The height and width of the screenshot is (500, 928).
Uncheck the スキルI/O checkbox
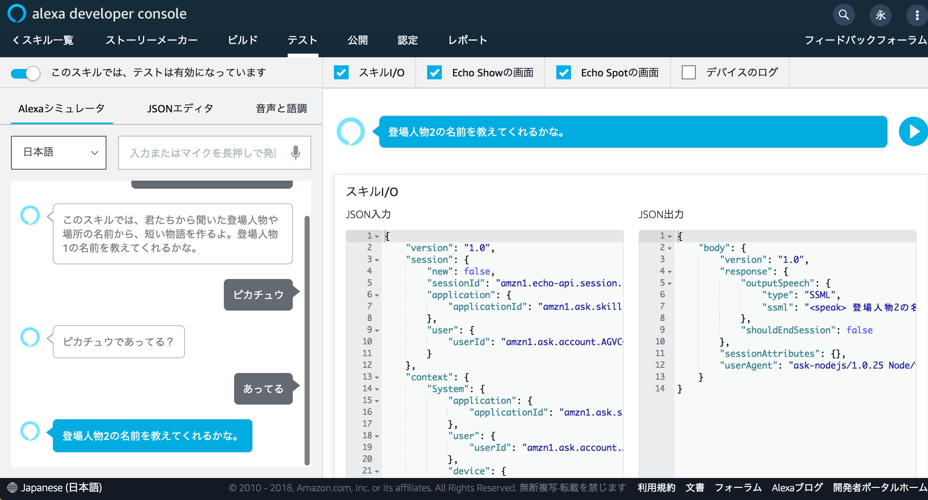(x=341, y=72)
